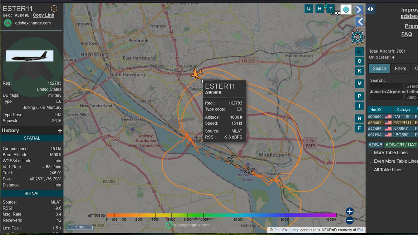Viewport: 418px width, 235px height.
Task: Open the IEM attribution link
Action: pos(360,230)
